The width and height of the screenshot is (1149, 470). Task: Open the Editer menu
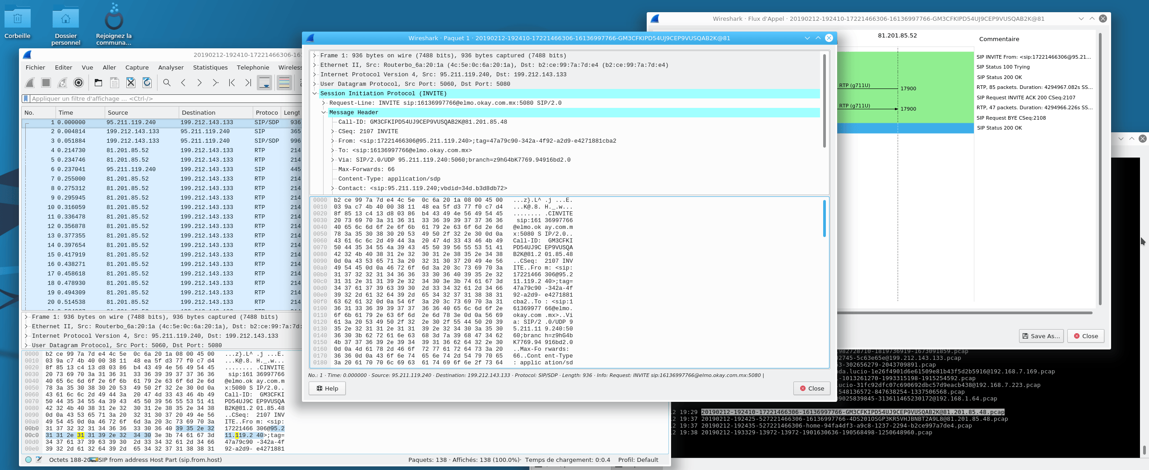(64, 67)
